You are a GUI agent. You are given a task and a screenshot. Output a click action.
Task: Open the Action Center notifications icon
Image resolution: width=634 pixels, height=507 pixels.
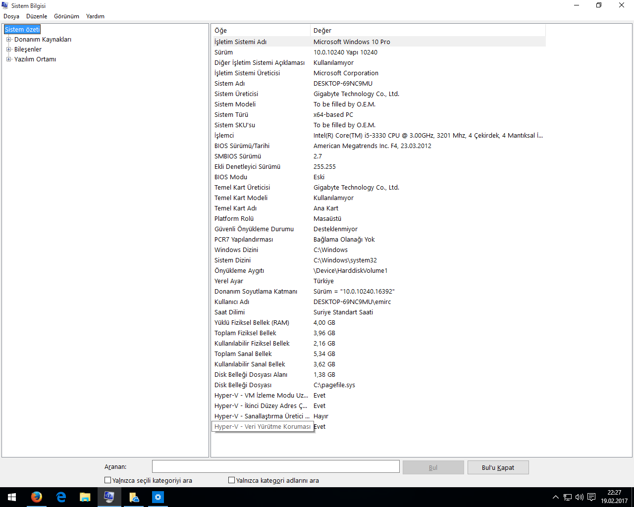[591, 497]
